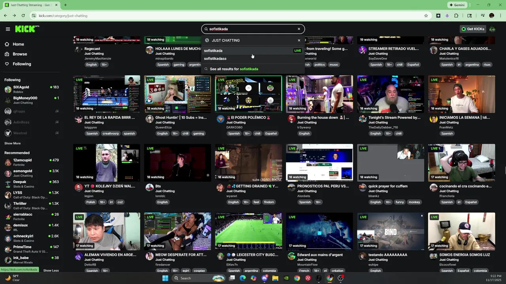Click the findom tag
The height and width of the screenshot is (284, 506).
pos(269,202)
